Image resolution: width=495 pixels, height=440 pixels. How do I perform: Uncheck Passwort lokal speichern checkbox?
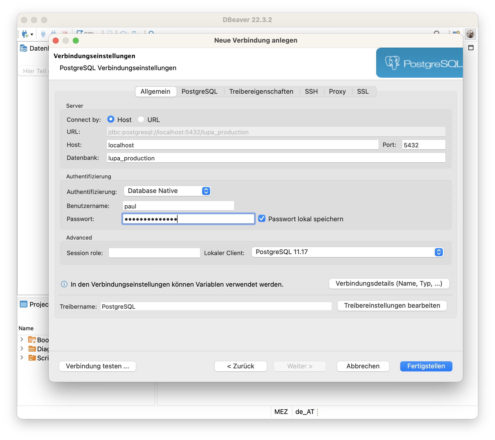(x=262, y=218)
